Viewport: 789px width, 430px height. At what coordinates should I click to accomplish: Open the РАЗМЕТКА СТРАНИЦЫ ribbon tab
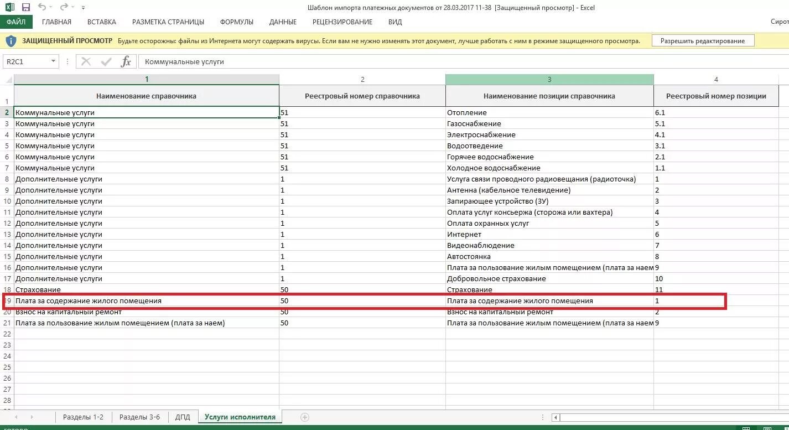tap(168, 22)
